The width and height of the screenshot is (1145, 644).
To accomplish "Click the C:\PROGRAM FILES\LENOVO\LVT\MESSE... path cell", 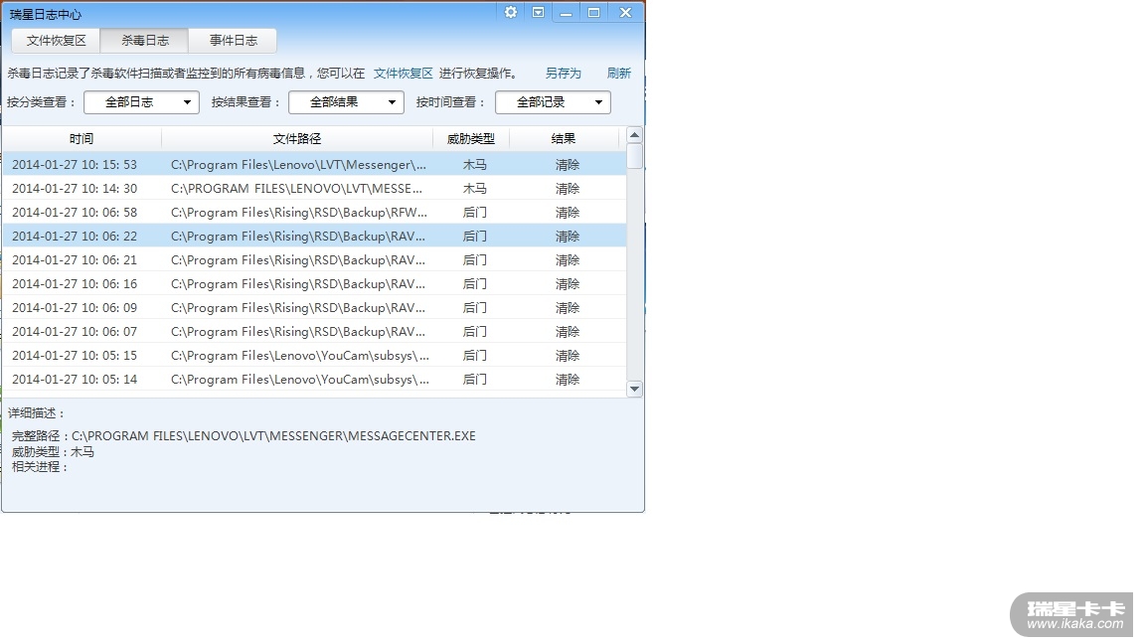I will tap(296, 189).
